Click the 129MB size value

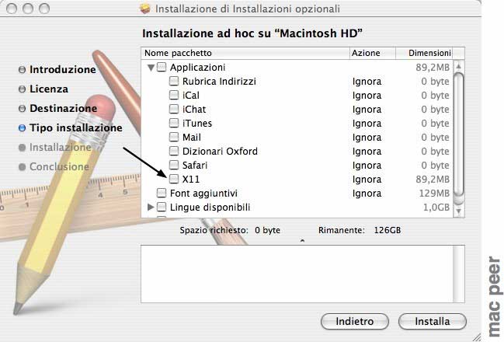[434, 193]
